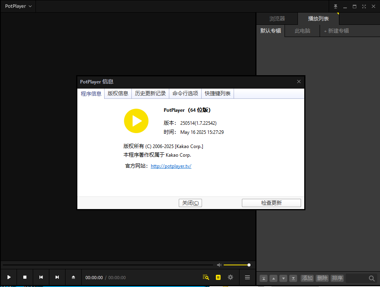Jump to the previous track
Image resolution: width=380 pixels, height=287 pixels.
tap(41, 277)
